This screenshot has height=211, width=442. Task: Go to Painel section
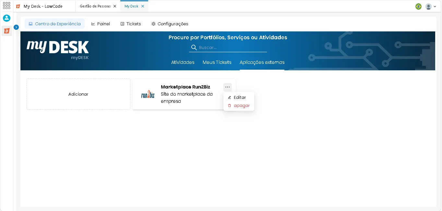tap(101, 24)
